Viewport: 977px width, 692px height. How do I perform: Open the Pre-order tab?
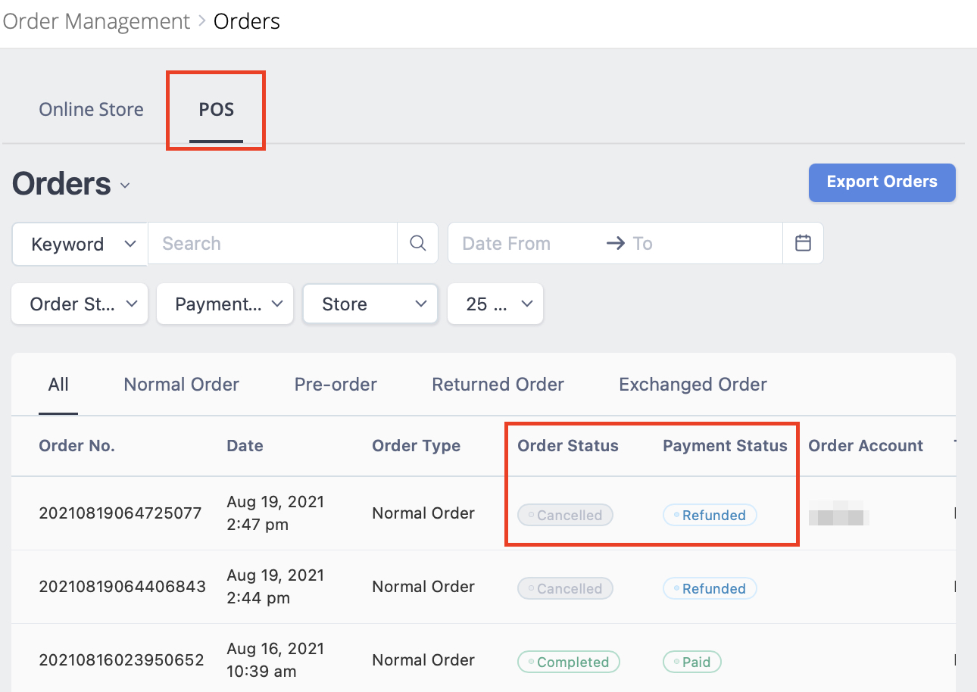point(336,384)
